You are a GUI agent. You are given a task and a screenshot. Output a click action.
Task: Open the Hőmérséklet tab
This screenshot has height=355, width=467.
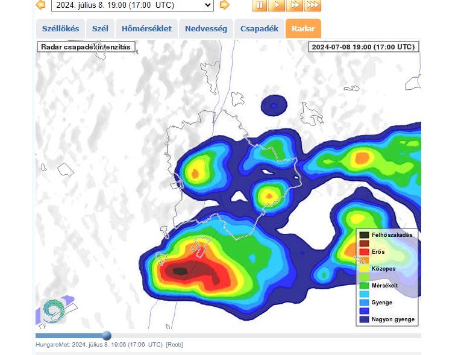(146, 29)
